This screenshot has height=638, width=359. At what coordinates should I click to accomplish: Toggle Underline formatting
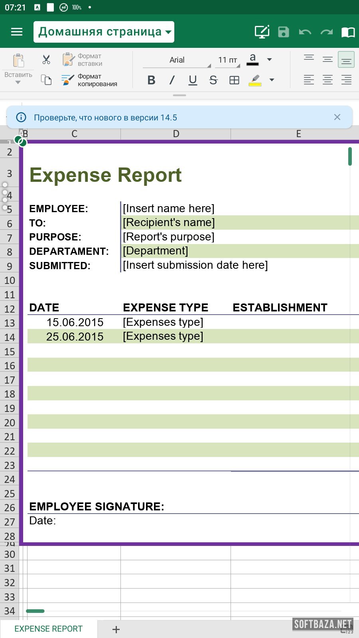pyautogui.click(x=193, y=80)
